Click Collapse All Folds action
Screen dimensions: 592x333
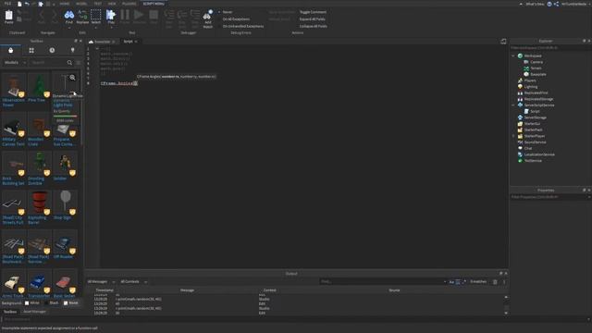click(x=313, y=26)
